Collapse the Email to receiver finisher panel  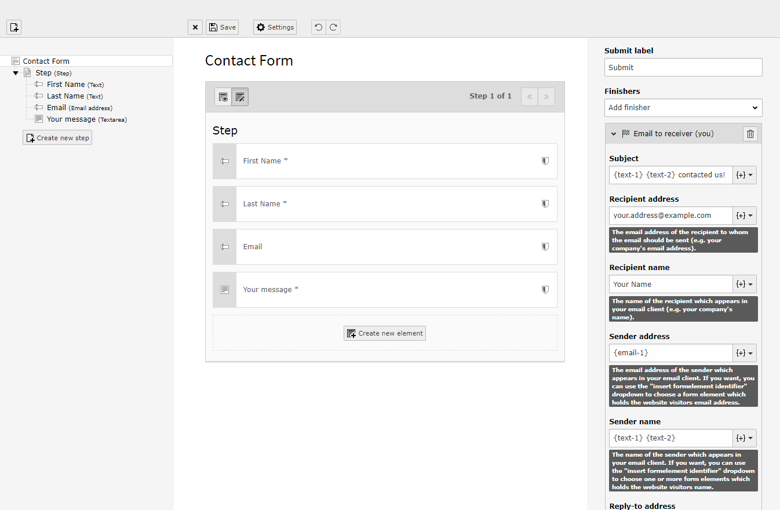614,134
